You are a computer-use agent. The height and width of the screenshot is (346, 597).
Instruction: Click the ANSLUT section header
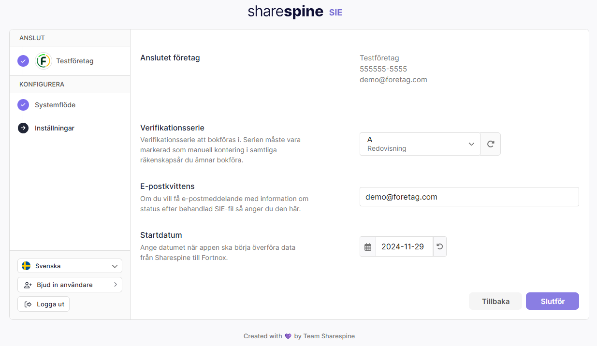pos(32,38)
